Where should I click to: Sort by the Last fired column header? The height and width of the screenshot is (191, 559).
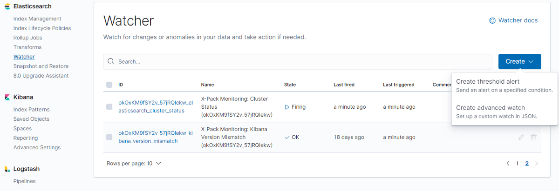pyautogui.click(x=344, y=85)
